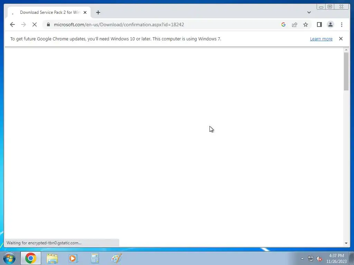This screenshot has height=265, width=354.
Task: View site information via lock icon
Action: tap(48, 24)
